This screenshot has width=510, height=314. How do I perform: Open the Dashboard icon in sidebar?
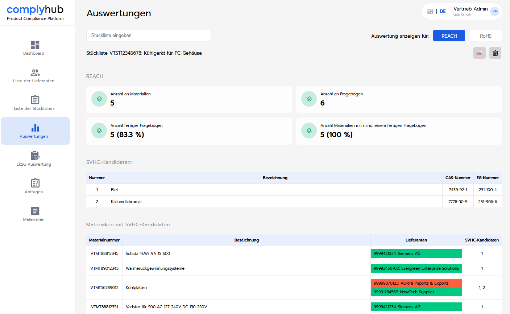pos(35,45)
